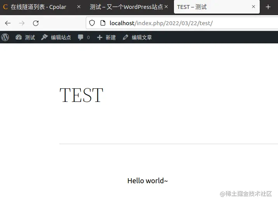
Task: Click the plus icon beside 新建
Action: [100, 37]
